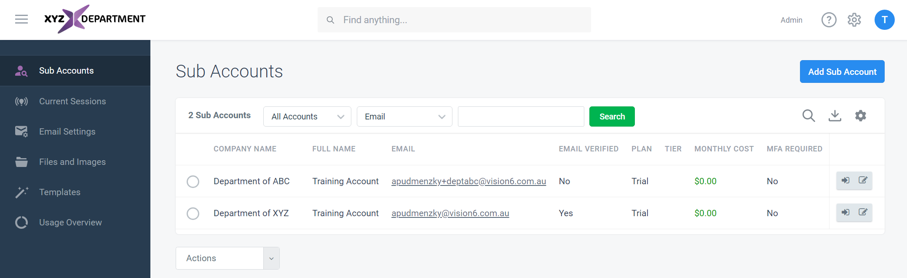Sort by the Tier column header
Screen dimensions: 907x278
point(673,149)
